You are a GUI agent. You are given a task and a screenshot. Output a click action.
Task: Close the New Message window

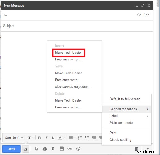149,6
